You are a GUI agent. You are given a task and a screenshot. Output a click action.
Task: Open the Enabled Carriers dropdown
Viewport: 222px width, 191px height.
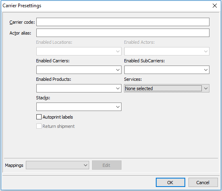(79, 70)
